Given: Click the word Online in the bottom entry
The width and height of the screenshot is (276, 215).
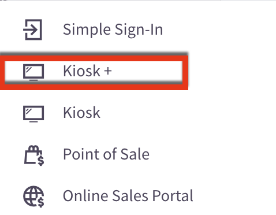Looking at the screenshot, I should click(86, 196).
